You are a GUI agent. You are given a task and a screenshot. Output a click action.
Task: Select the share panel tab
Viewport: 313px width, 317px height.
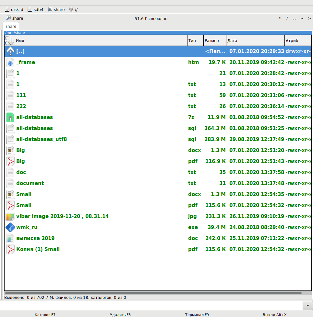pyautogui.click(x=11, y=27)
